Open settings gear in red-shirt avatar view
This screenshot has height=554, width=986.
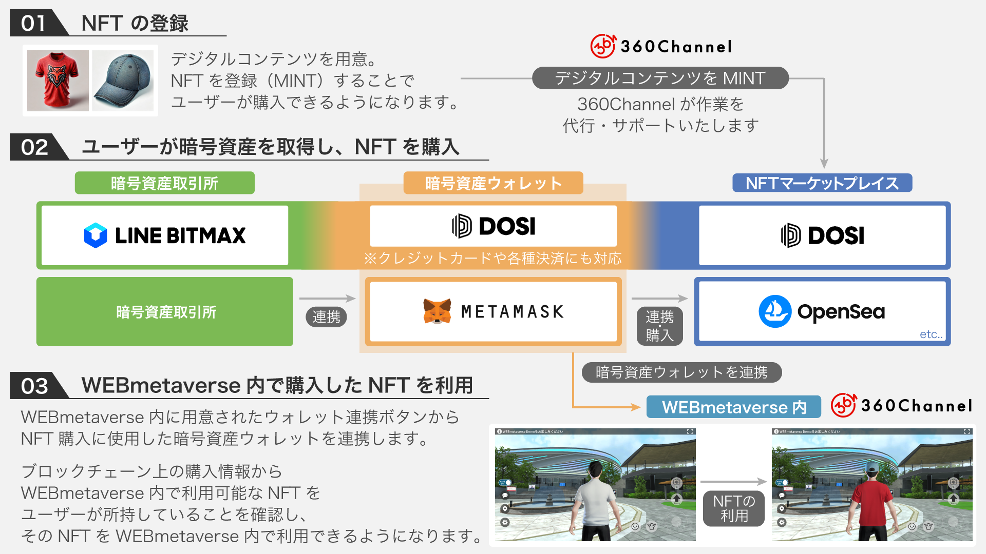tap(782, 522)
